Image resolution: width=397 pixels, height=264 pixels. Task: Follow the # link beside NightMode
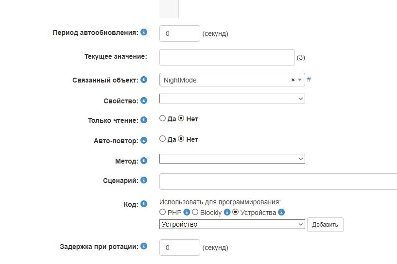pos(309,79)
